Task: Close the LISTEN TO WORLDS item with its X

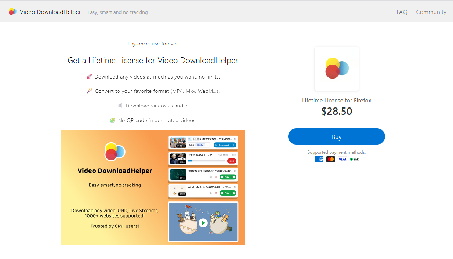Action: [x=235, y=171]
